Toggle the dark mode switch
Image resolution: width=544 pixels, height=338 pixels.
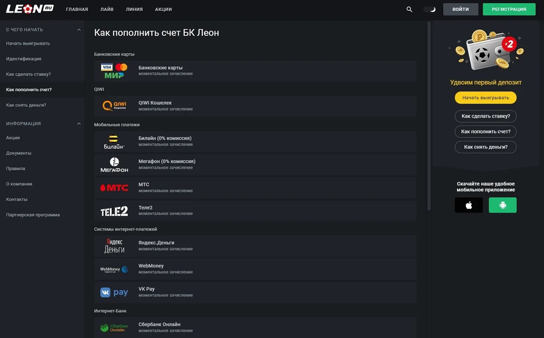(430, 9)
